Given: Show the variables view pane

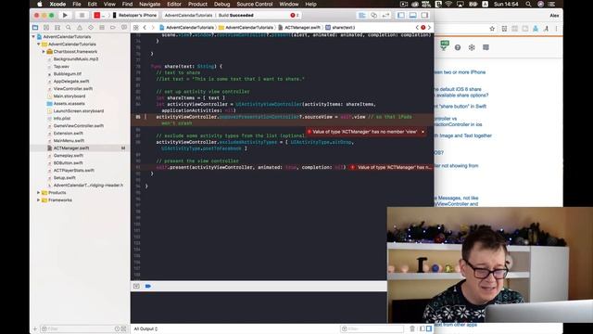Looking at the screenshot, I should [x=423, y=328].
